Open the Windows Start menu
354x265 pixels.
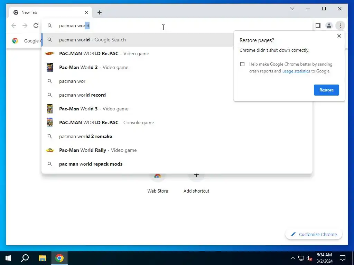(8, 258)
